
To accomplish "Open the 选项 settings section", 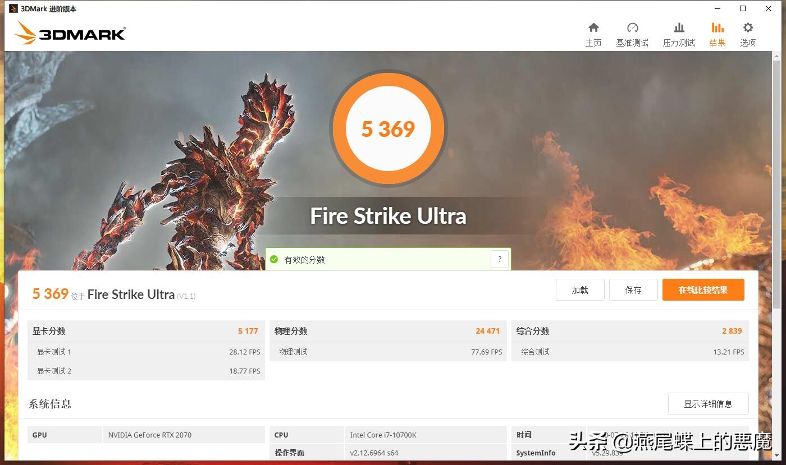I will (748, 33).
